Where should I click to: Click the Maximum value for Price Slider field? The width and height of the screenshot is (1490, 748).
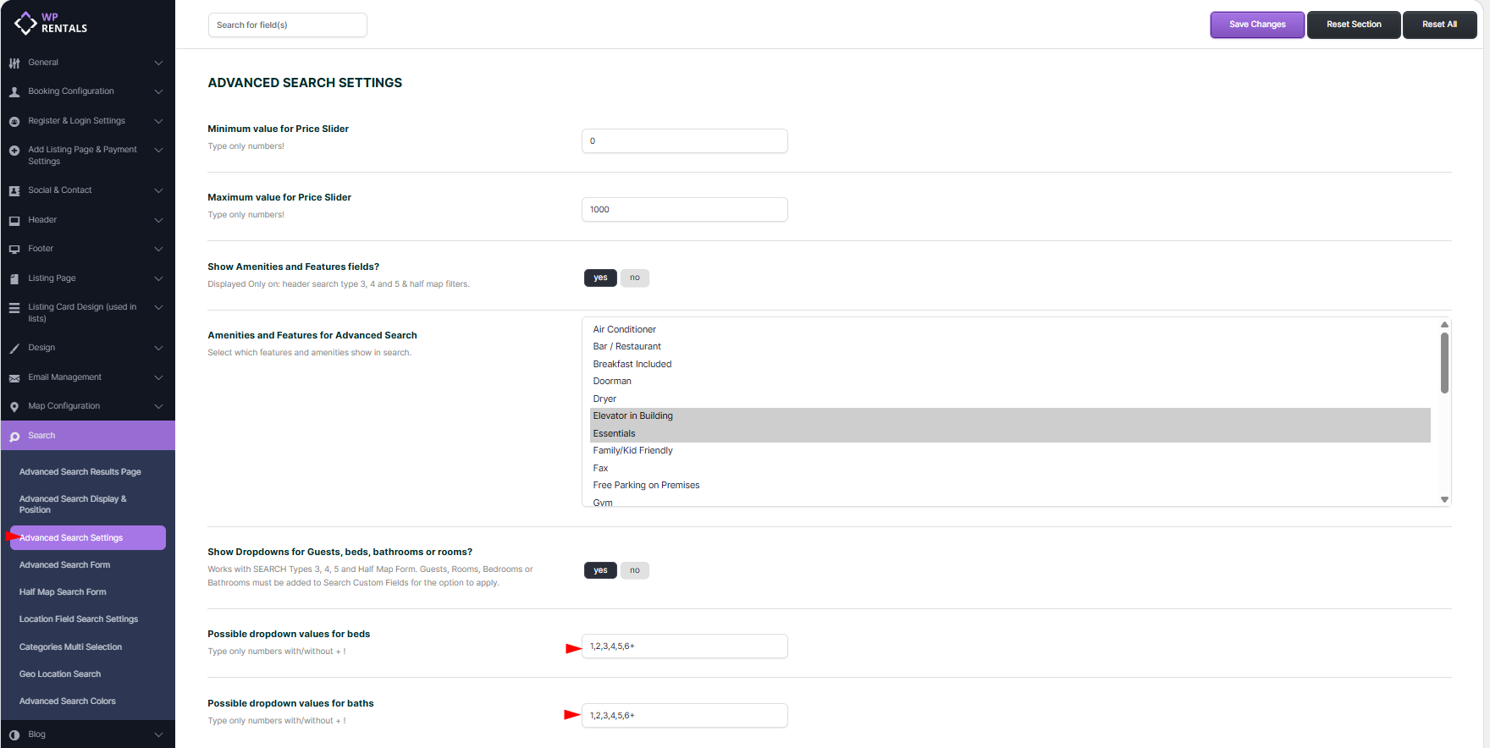click(684, 210)
